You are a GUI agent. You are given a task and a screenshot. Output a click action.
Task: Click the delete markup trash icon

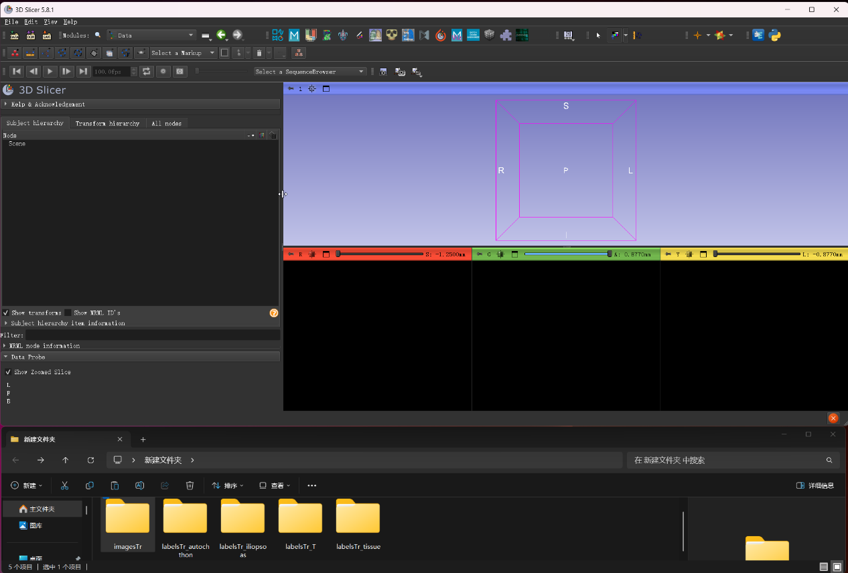tap(259, 53)
